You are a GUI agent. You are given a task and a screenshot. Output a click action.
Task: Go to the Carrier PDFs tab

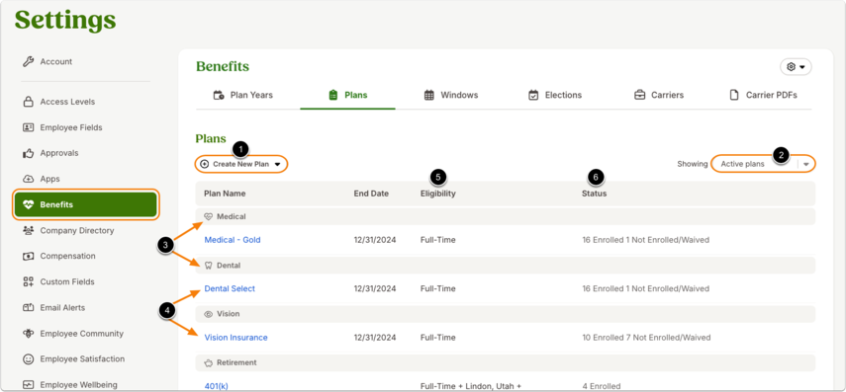point(763,96)
